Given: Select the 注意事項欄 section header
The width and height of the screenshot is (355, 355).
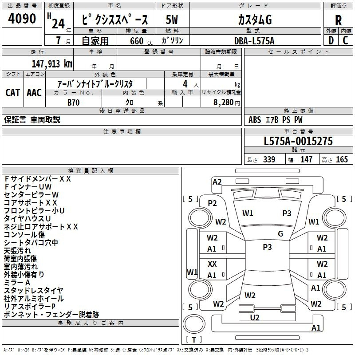Looking at the screenshot, I should (x=122, y=131).
